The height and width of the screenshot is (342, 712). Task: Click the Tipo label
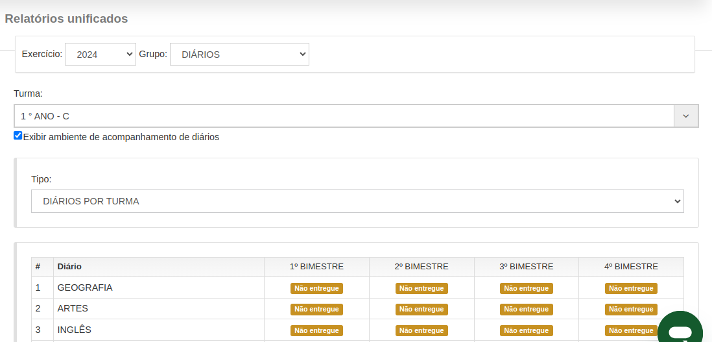point(42,179)
